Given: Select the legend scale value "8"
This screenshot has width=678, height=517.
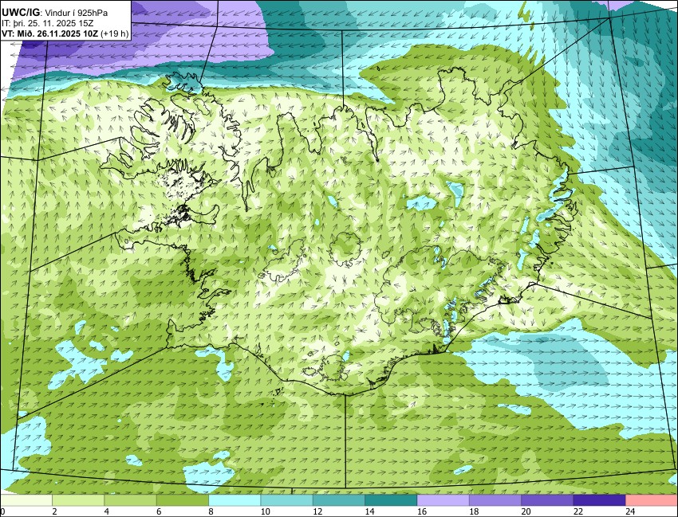Looking at the screenshot, I should (211, 511).
